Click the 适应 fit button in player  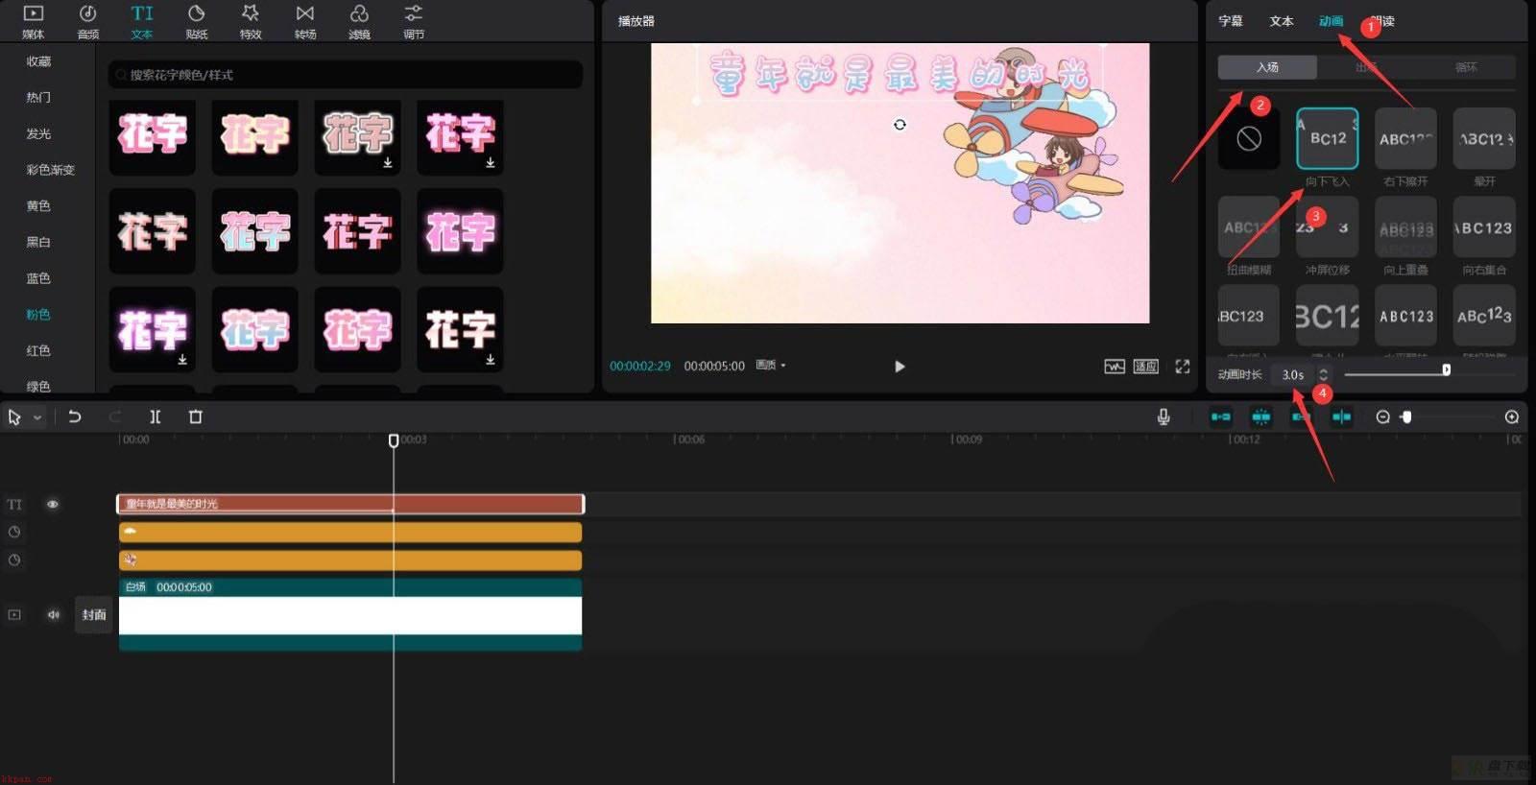pyautogui.click(x=1145, y=367)
